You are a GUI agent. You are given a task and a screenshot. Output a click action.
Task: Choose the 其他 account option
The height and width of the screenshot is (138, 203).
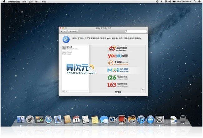118,92
